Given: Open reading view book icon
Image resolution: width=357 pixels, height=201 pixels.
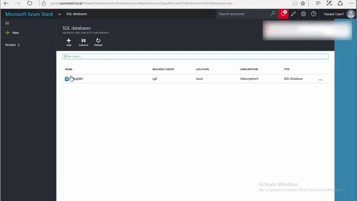Looking at the screenshot, I should (x=295, y=3).
